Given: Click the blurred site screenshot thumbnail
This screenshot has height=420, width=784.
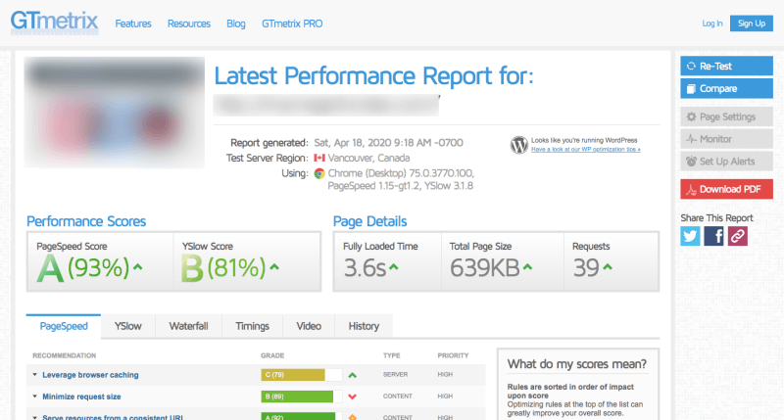Looking at the screenshot, I should click(115, 112).
